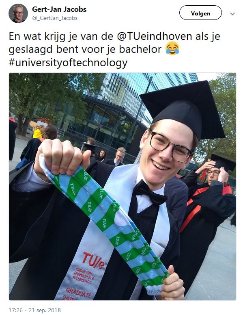Click the black graduation cap in photo
The width and height of the screenshot is (243, 315).
pyautogui.click(x=183, y=109)
